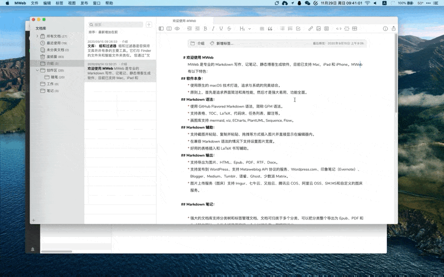Insert a table

point(355,29)
